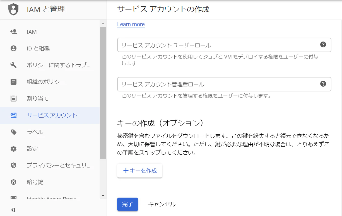Viewport: 342px width, 216px height.
Task: Open help for サービス アカウント管理者ロール field
Action: point(323,84)
